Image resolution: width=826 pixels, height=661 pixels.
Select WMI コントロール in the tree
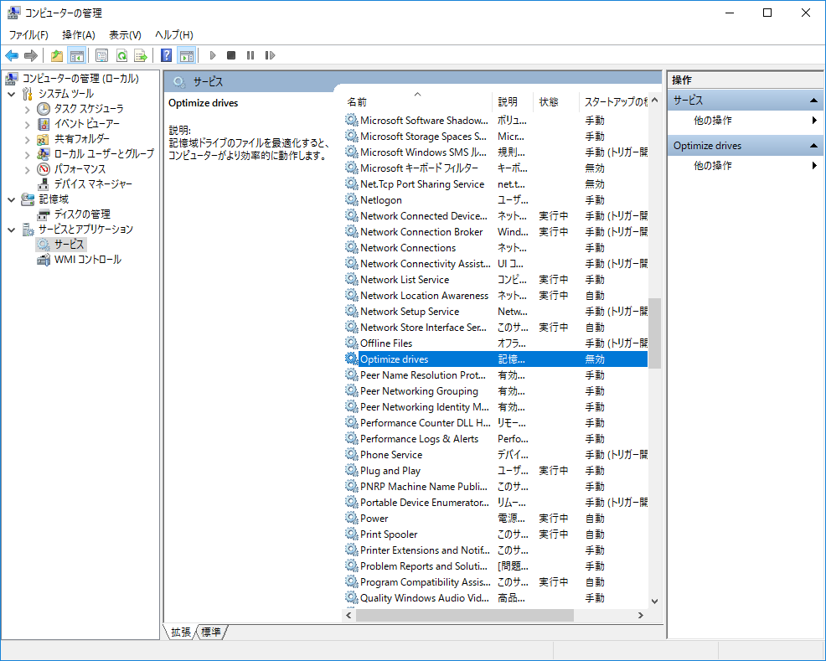coord(88,260)
